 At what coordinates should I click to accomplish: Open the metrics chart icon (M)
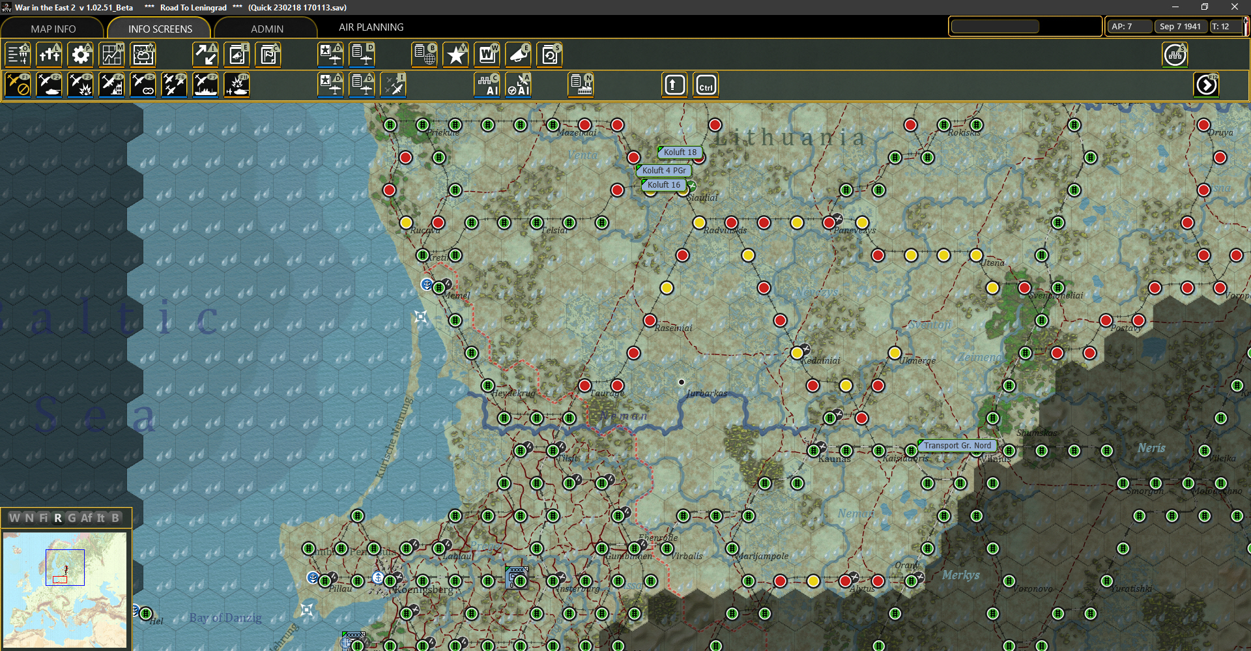coord(112,55)
